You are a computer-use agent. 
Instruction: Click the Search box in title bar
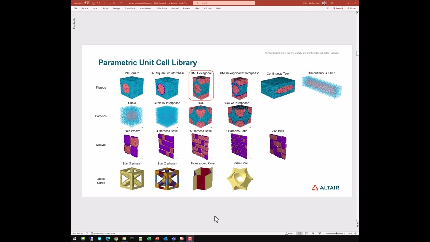(224, 3)
